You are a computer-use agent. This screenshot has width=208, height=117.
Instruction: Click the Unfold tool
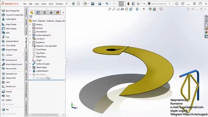pos(7,92)
